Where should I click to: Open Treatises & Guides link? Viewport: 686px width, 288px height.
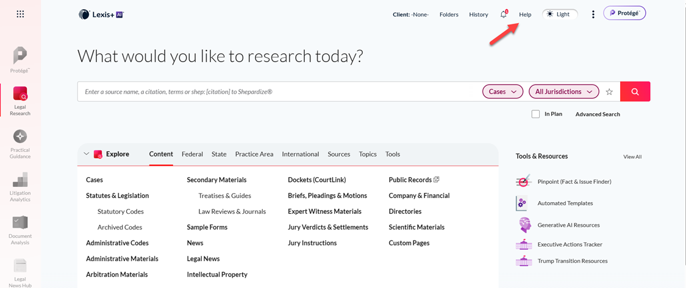[225, 195]
